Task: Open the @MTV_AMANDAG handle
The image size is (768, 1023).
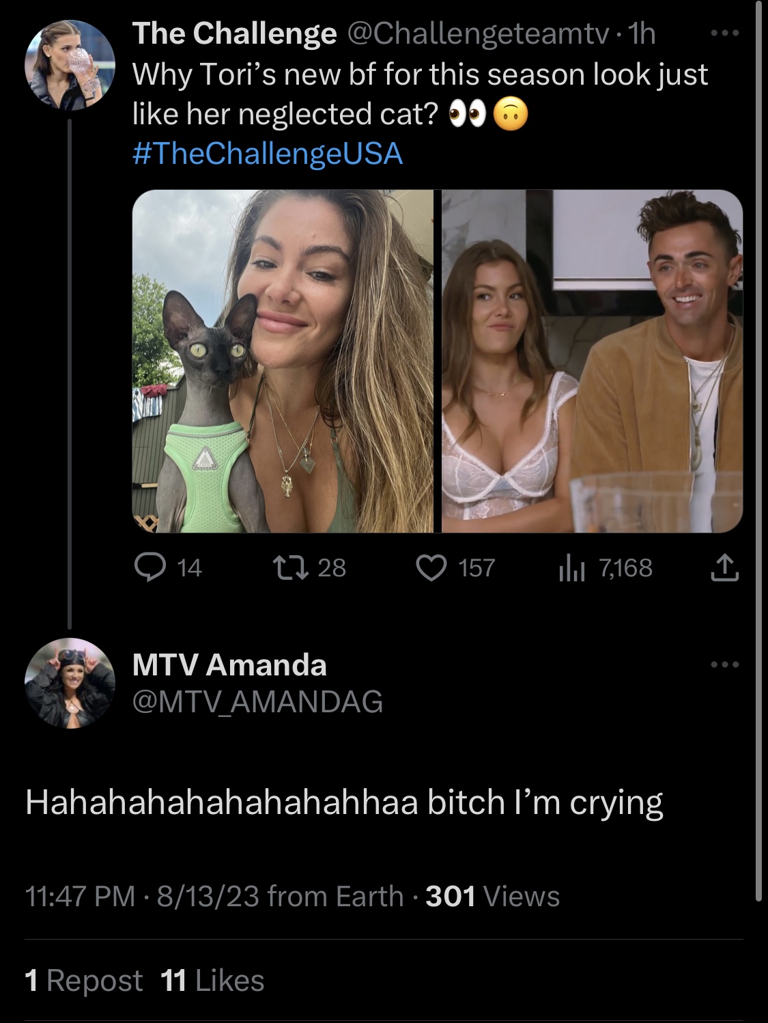Action: pos(257,701)
